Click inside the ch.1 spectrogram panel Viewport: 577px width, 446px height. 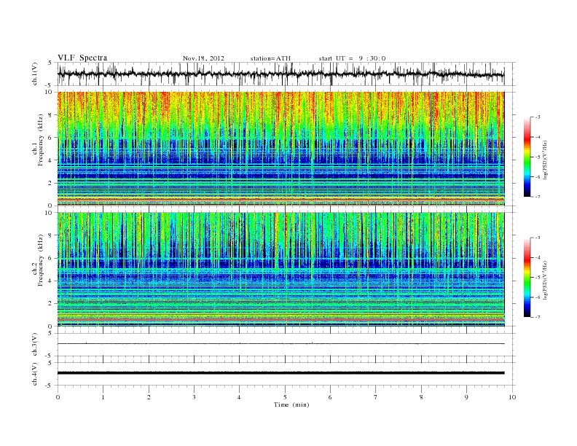point(280,149)
